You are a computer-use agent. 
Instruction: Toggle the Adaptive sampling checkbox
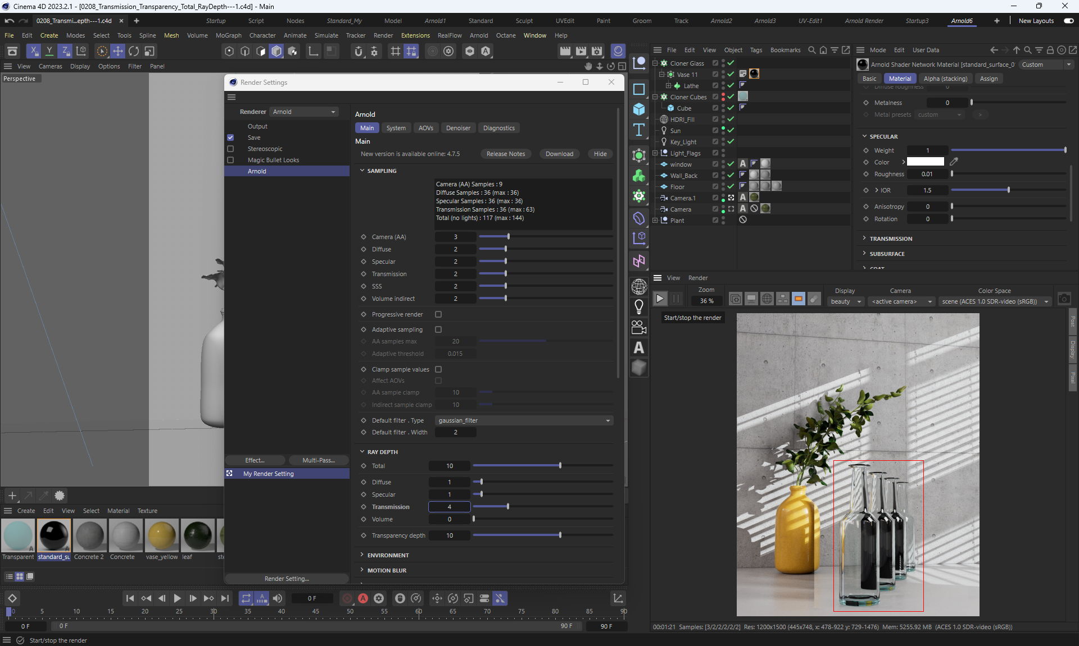click(x=438, y=329)
